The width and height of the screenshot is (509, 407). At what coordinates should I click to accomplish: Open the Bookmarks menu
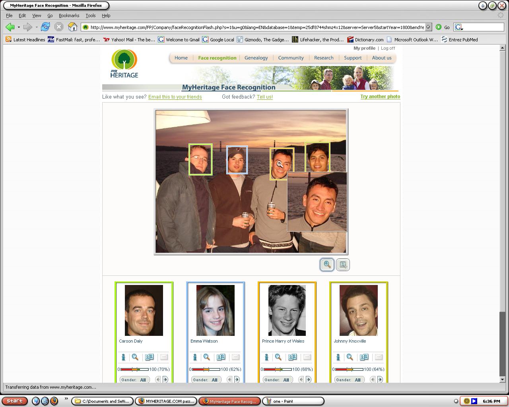click(x=69, y=16)
